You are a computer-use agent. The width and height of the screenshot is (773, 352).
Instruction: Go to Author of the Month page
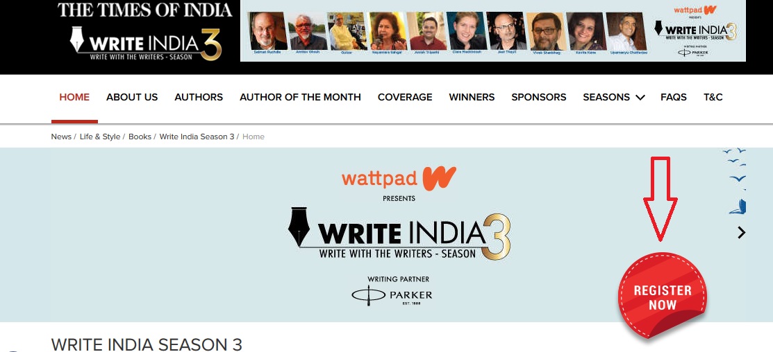[300, 97]
